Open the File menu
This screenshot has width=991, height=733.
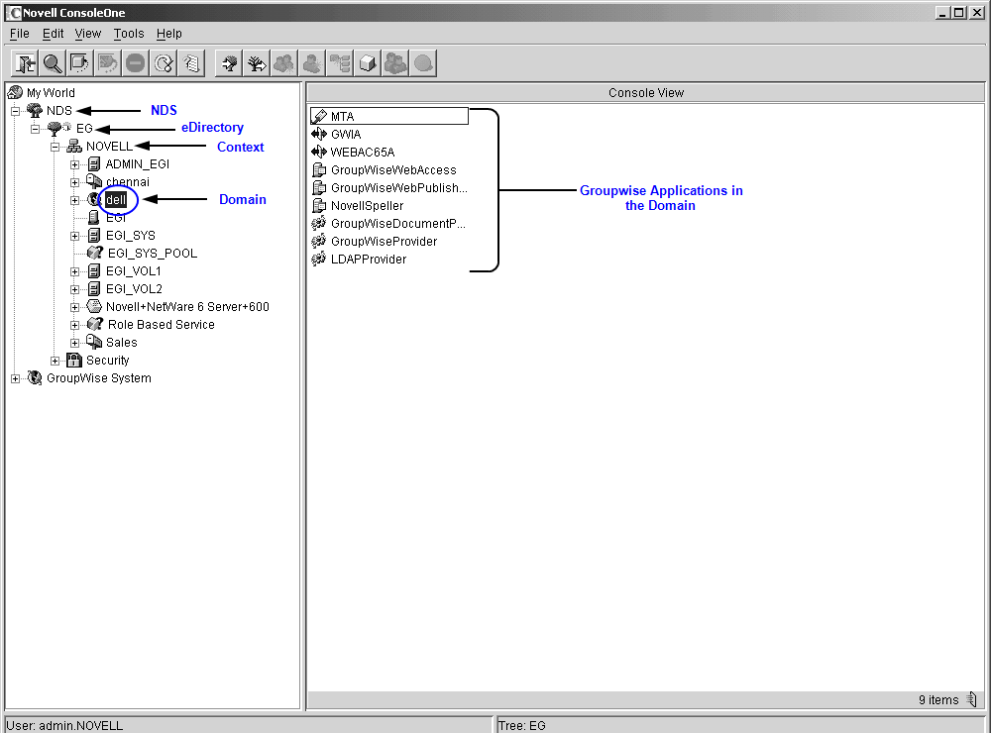(x=20, y=34)
